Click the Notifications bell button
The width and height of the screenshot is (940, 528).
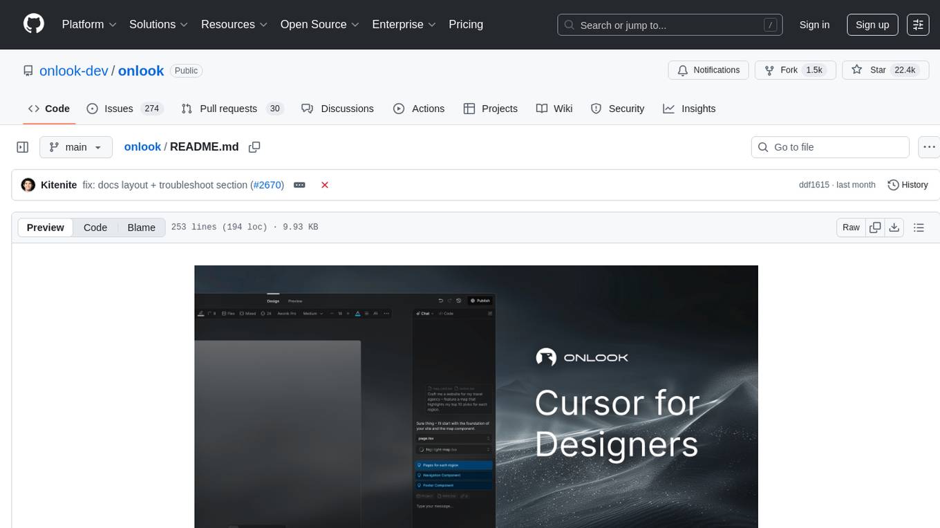point(708,70)
